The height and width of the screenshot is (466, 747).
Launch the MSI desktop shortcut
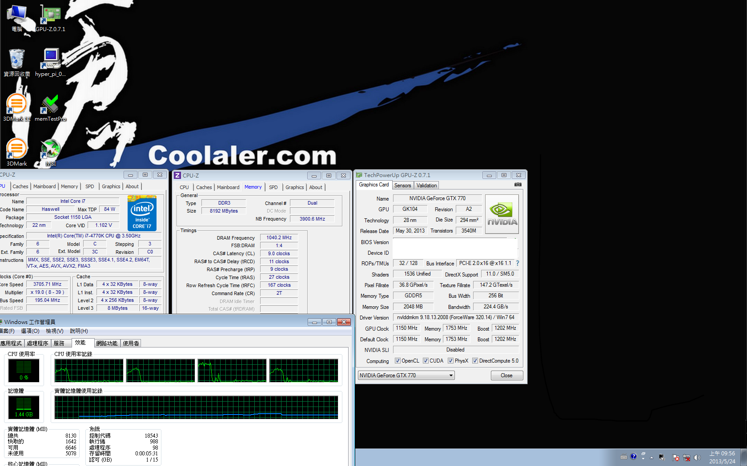coord(50,152)
